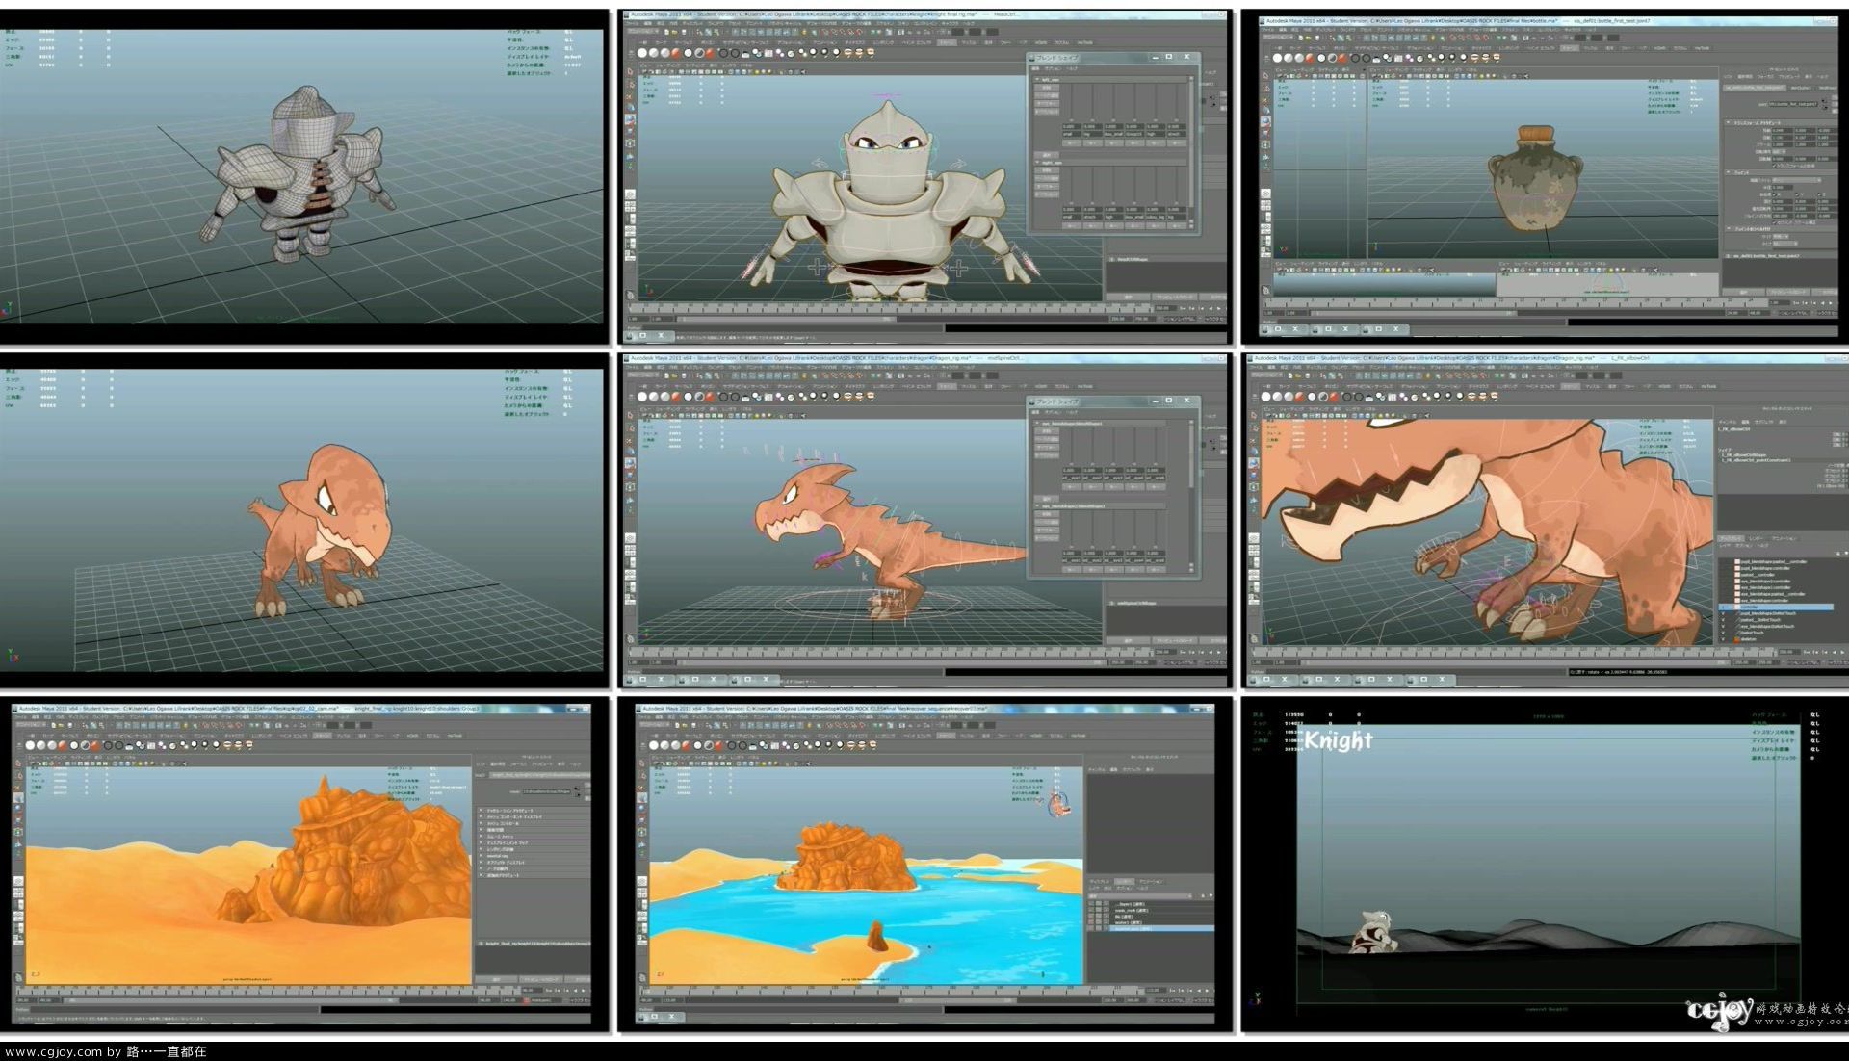Pick Lasso tool in desert rock window toolbox

pos(18,776)
